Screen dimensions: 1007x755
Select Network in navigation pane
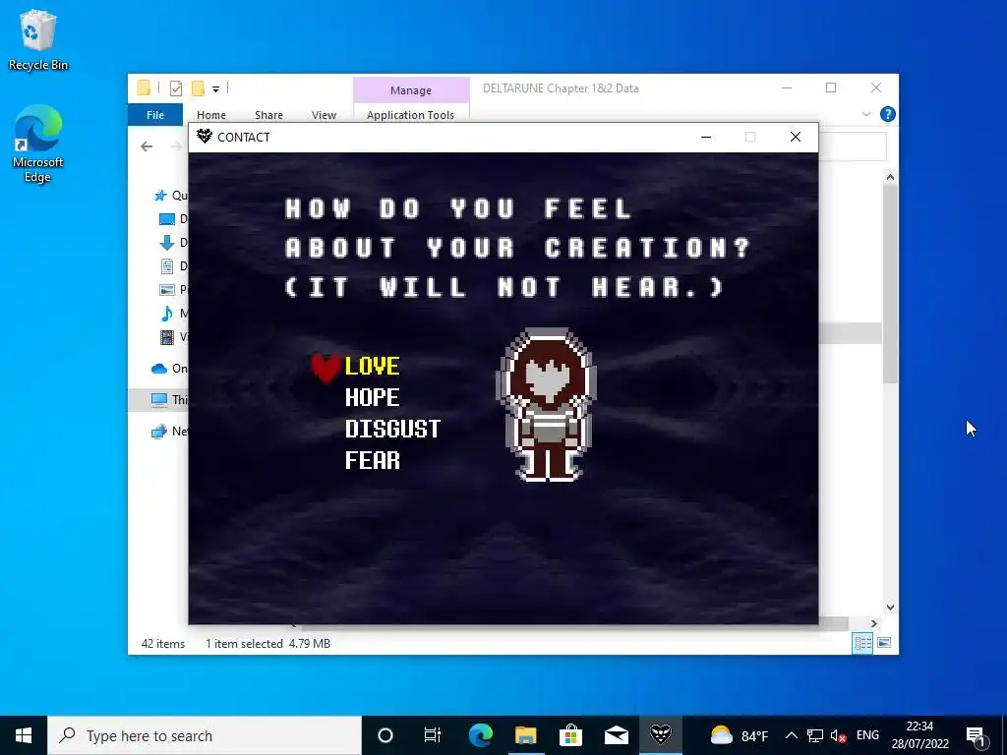[159, 432]
